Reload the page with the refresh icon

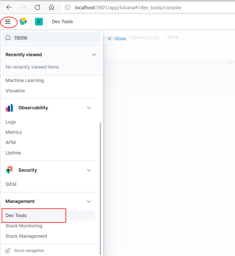pyautogui.click(x=37, y=7)
